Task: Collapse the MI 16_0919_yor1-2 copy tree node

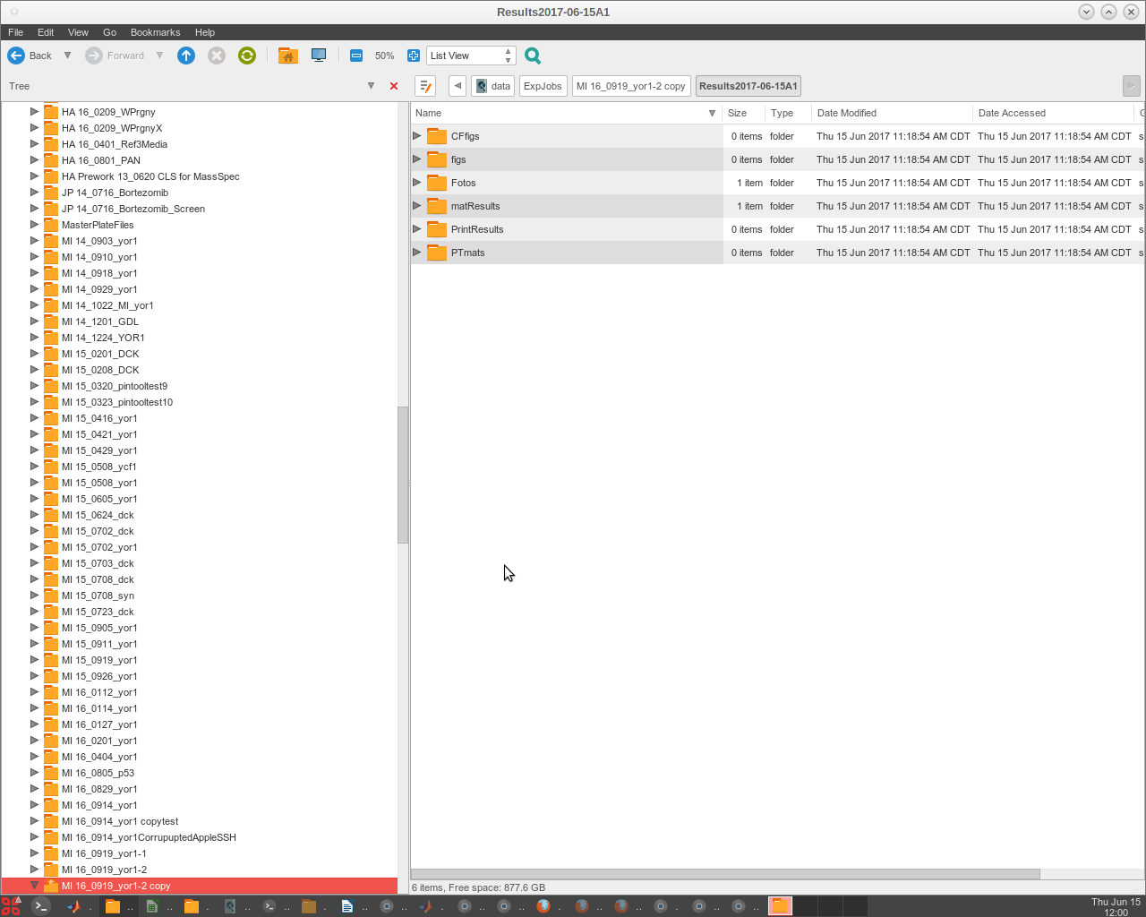Action: click(34, 886)
